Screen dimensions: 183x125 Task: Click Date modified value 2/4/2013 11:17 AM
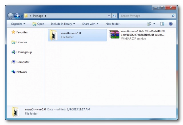[x=78, y=109]
